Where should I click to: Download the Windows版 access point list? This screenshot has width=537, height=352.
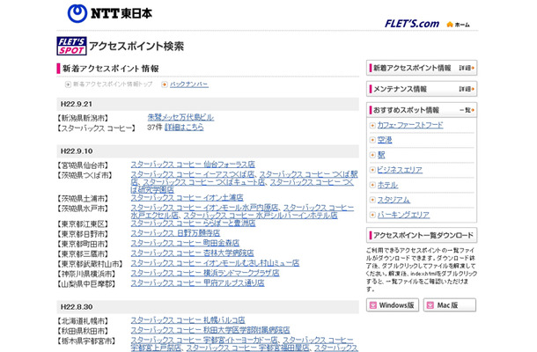[x=393, y=305]
